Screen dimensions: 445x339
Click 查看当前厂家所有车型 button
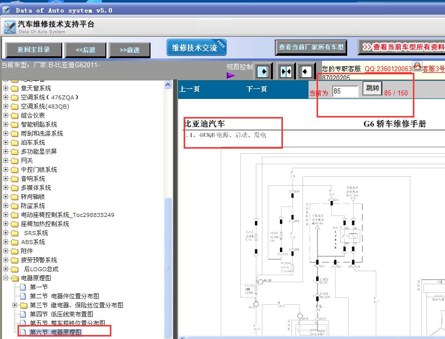311,47
